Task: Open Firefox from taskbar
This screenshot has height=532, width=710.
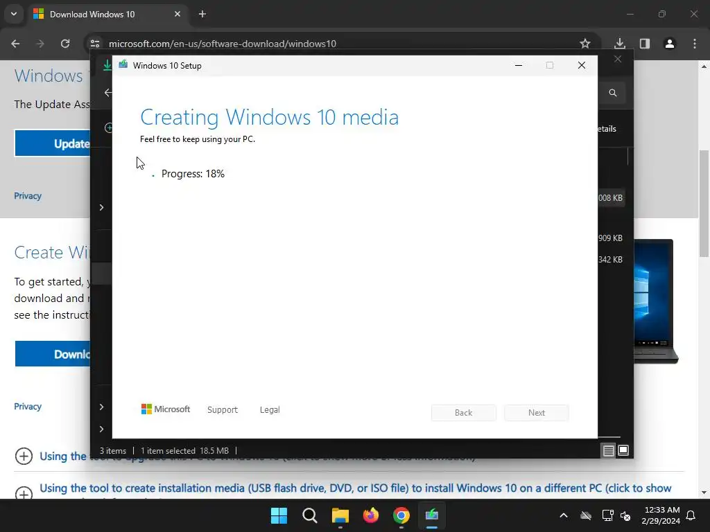Action: point(371,515)
